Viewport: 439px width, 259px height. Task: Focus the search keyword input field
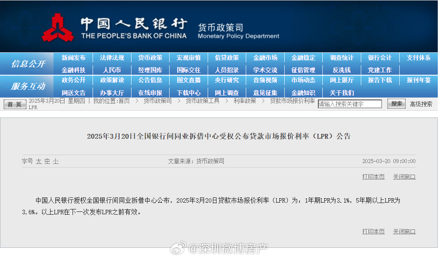(350, 104)
